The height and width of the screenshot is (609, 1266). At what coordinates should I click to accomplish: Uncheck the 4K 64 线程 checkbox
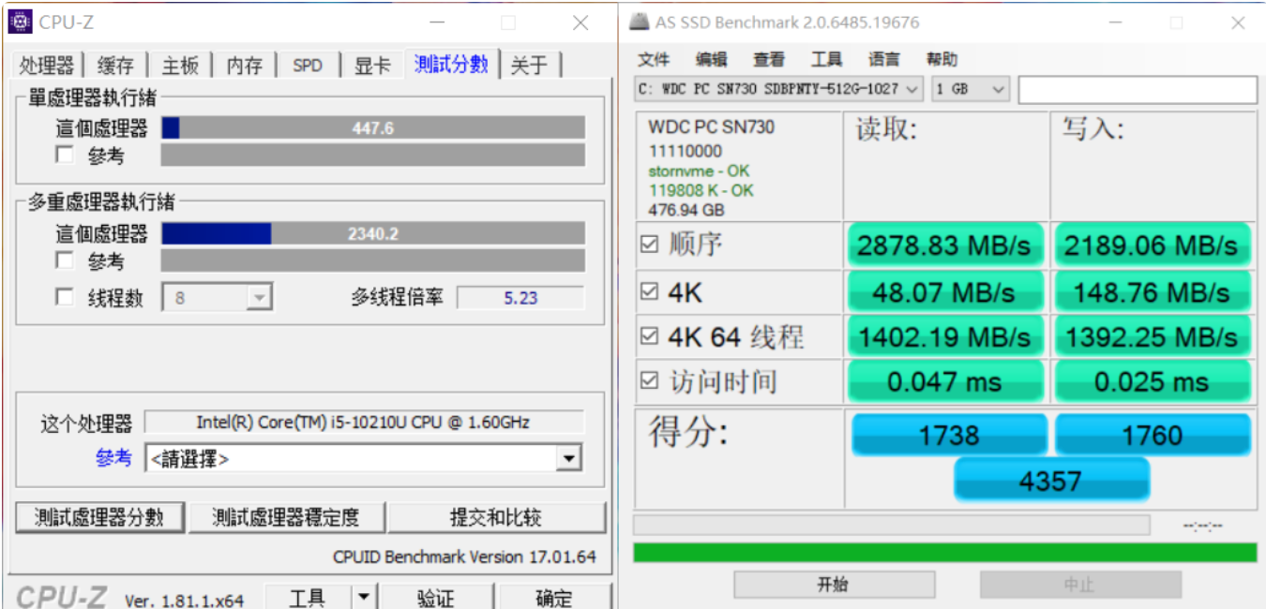pos(650,335)
